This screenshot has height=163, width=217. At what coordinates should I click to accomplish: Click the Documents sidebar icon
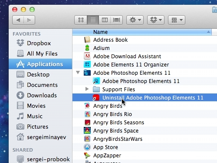20,85
